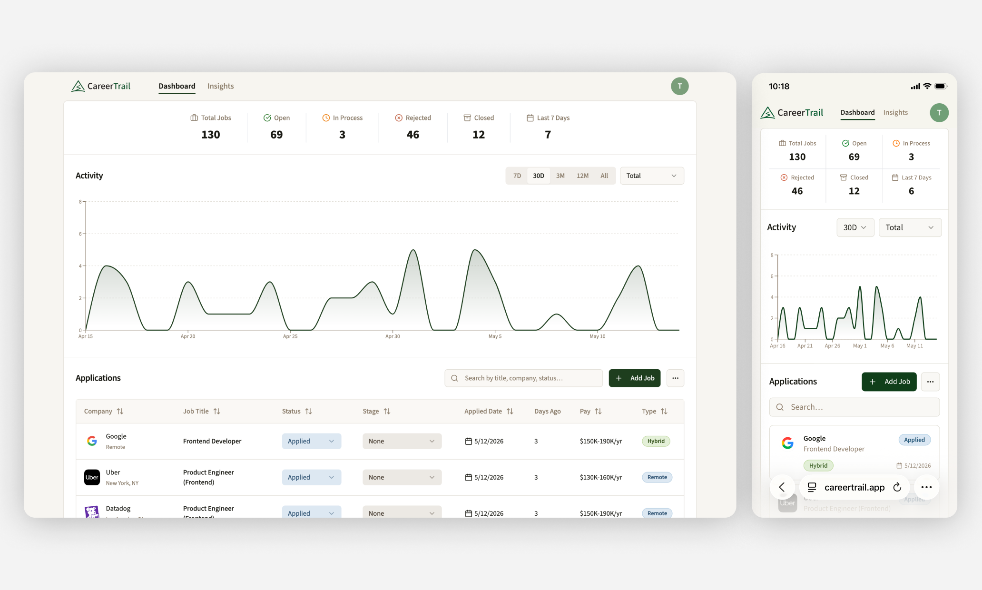
Task: Select the 12M activity range
Action: coord(582,176)
